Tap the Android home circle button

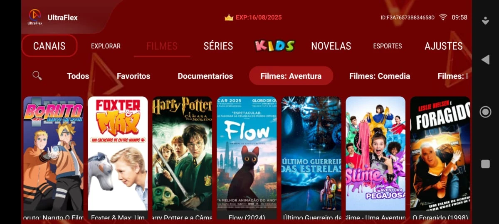(x=485, y=112)
